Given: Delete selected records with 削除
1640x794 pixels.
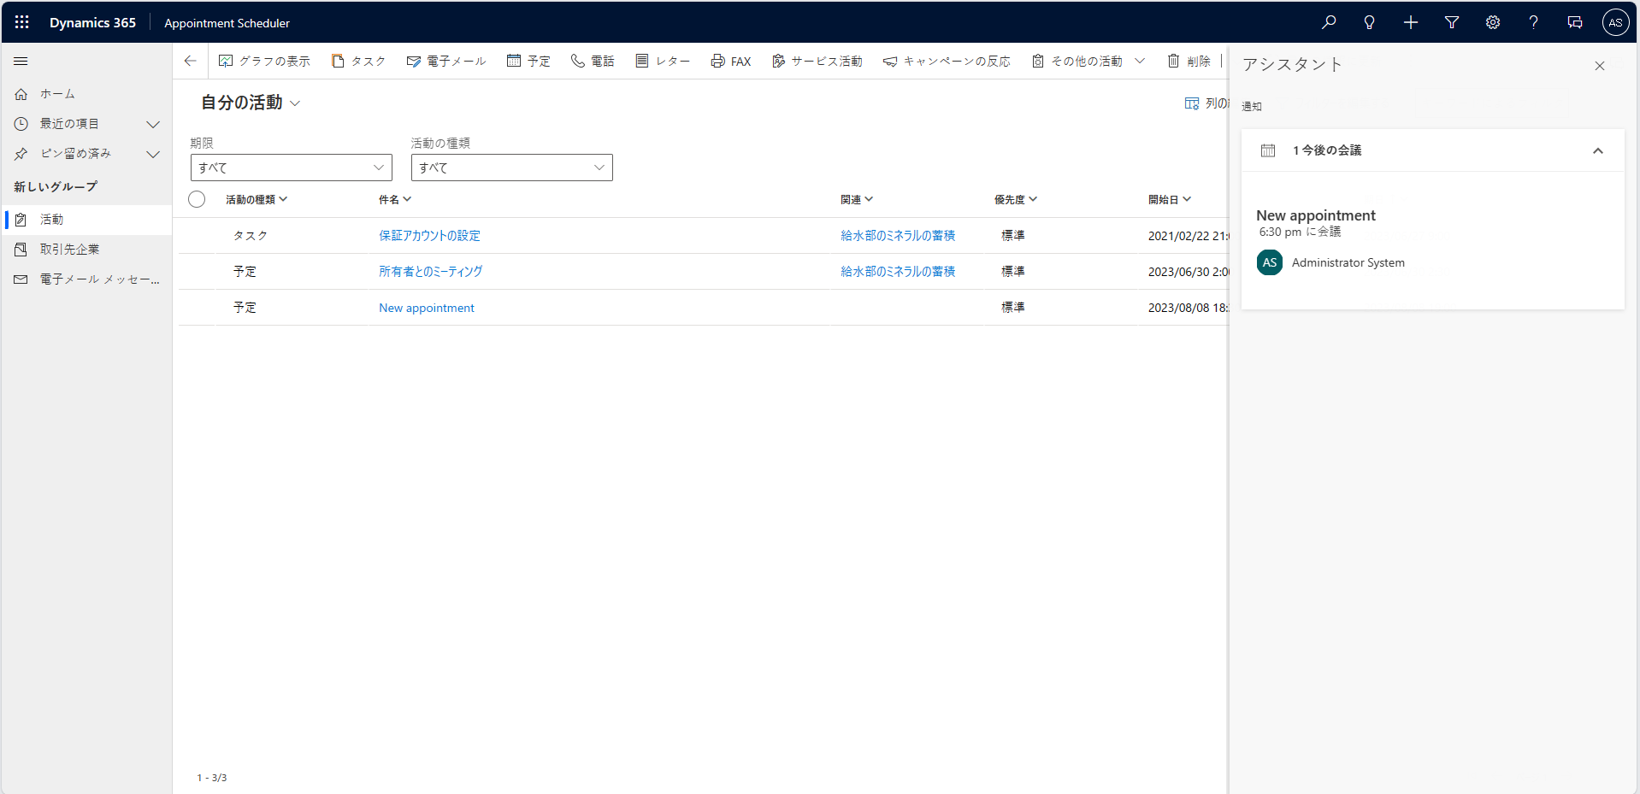Looking at the screenshot, I should pos(1189,61).
